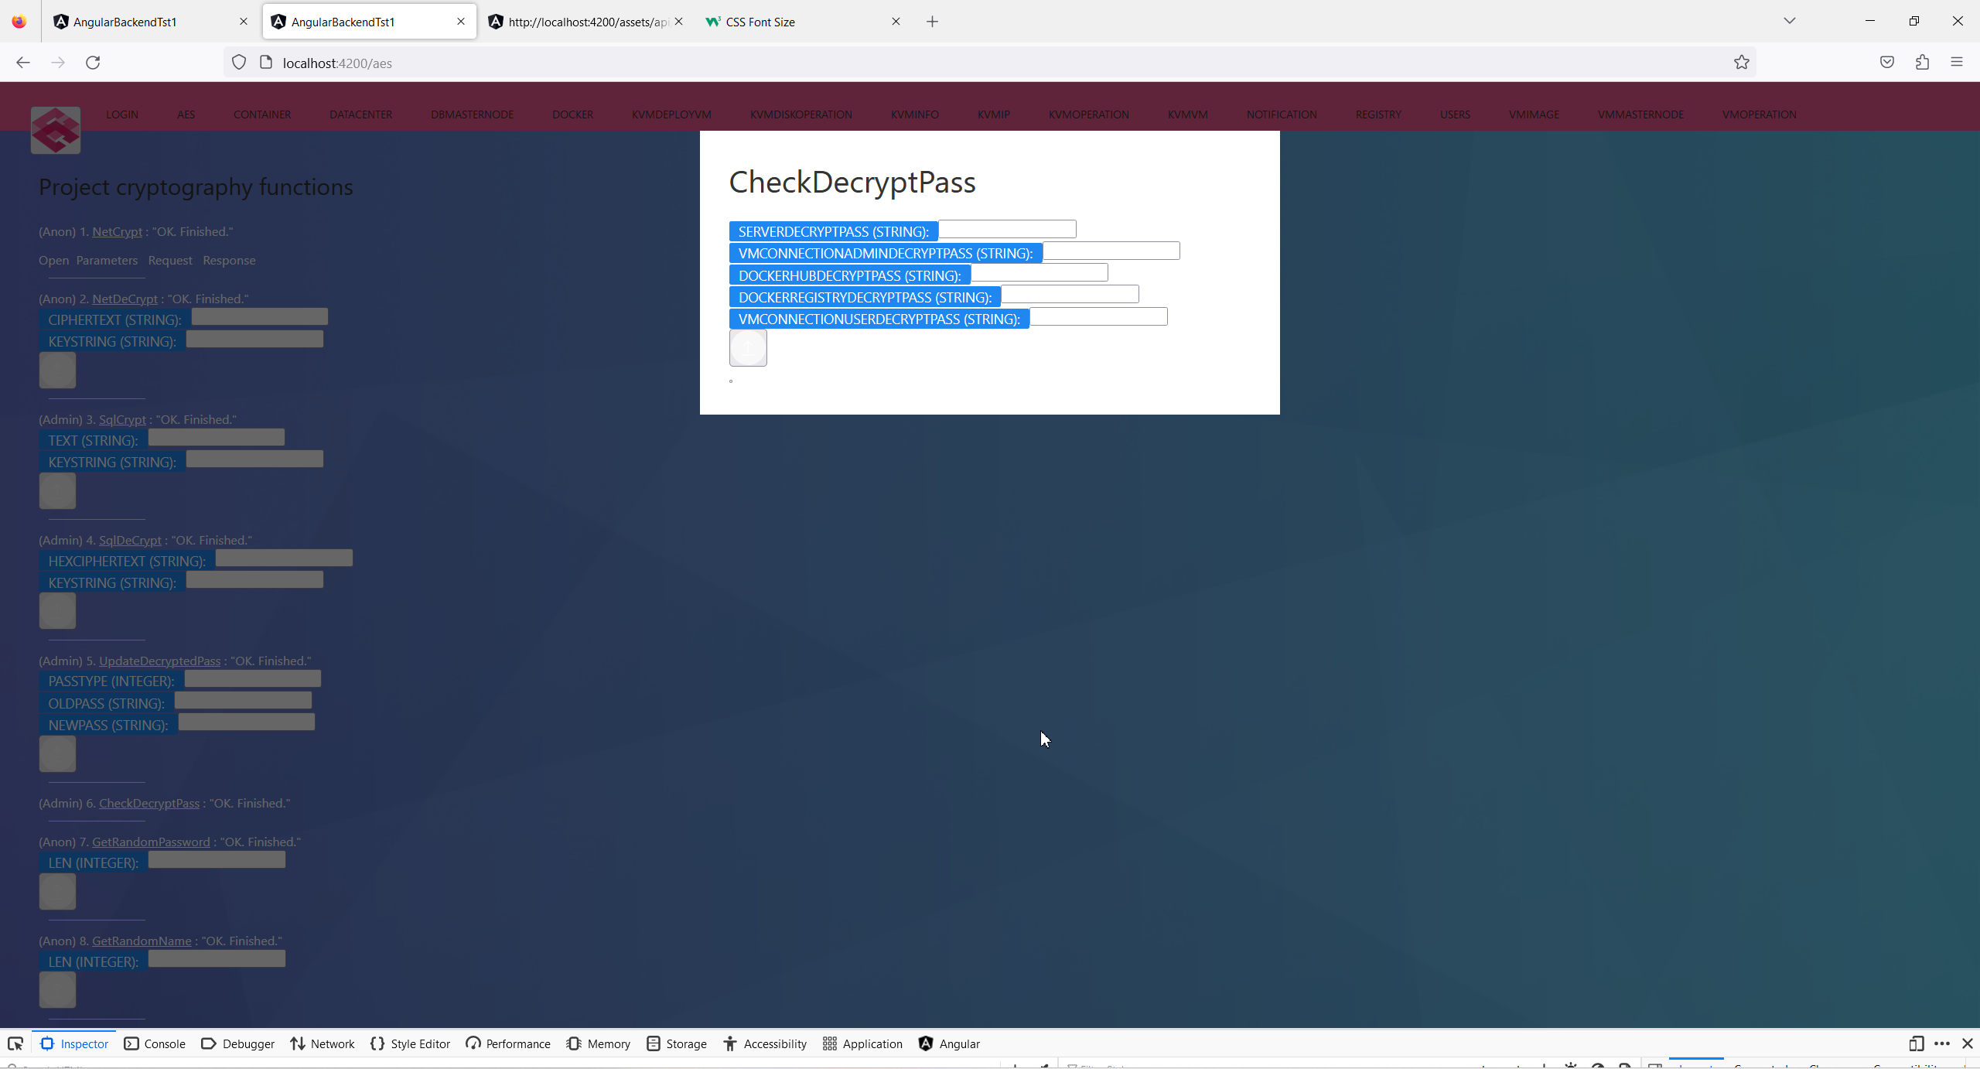Click the Firefox shield tracking protection icon
Image resolution: width=1980 pixels, height=1069 pixels.
point(239,63)
